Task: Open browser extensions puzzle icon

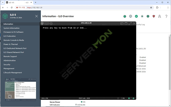Action: [x=157, y=7]
